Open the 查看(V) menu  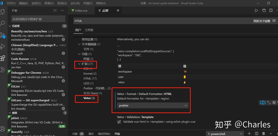tap(49, 3)
